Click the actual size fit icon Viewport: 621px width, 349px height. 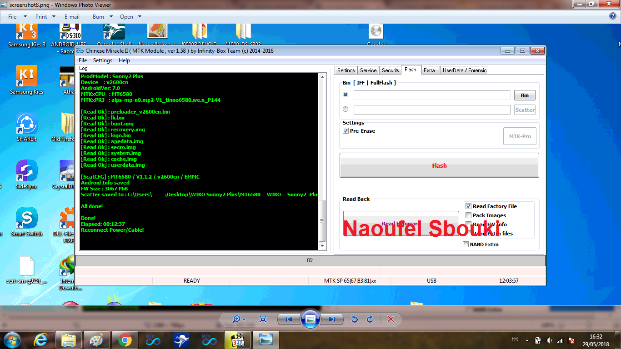tap(263, 319)
